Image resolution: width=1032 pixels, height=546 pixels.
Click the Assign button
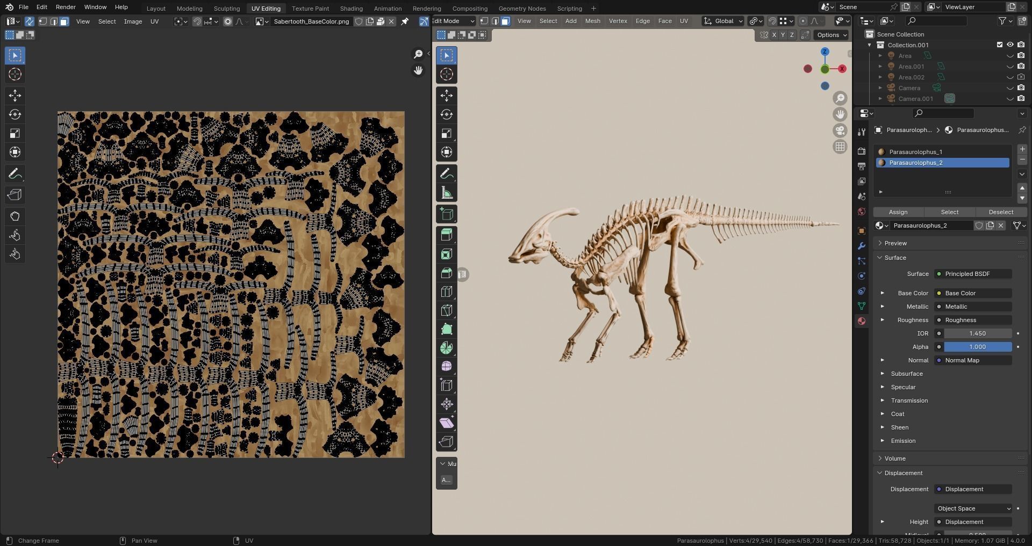click(898, 212)
